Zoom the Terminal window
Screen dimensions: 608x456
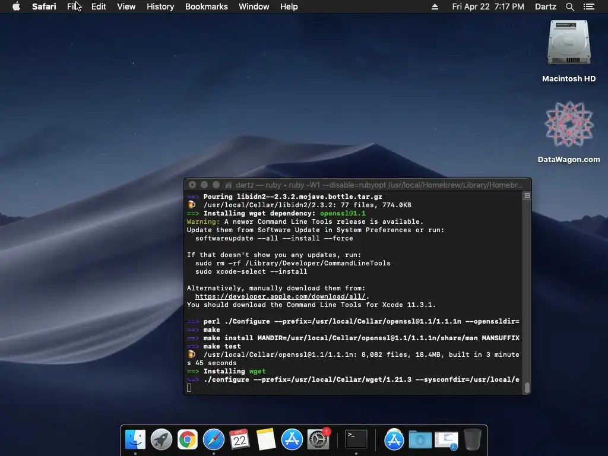[216, 185]
